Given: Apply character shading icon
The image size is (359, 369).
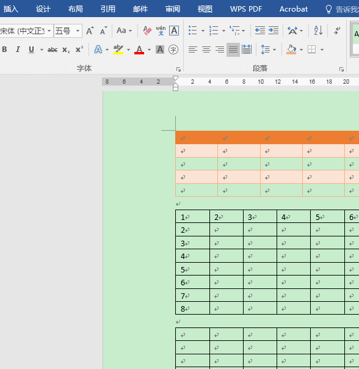Looking at the screenshot, I should [x=160, y=49].
